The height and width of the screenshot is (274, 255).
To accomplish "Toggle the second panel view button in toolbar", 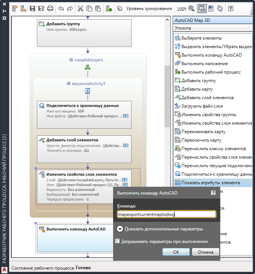I will coord(211,9).
